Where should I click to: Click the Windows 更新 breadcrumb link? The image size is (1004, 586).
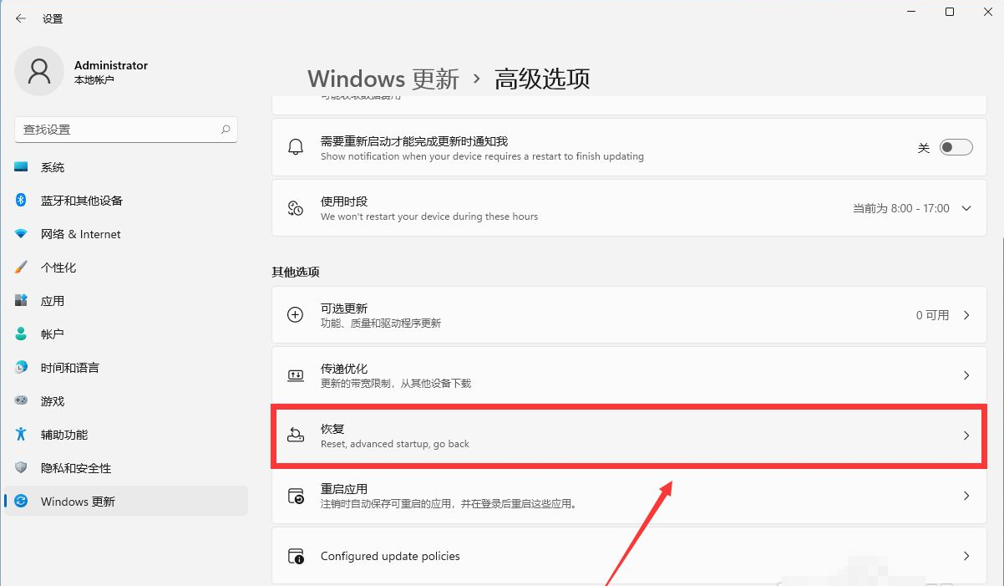[383, 79]
